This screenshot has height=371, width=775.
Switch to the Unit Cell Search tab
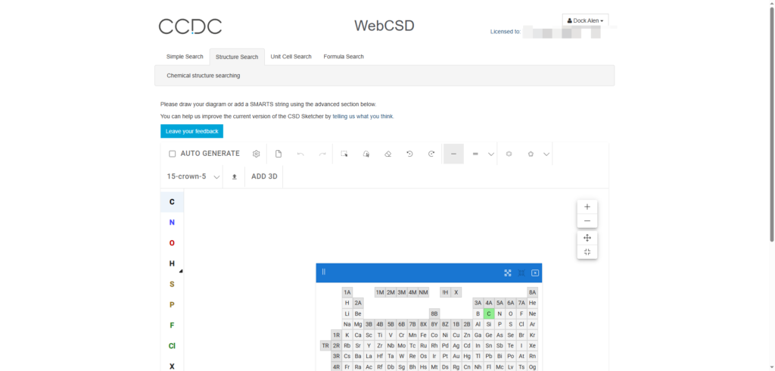(291, 57)
